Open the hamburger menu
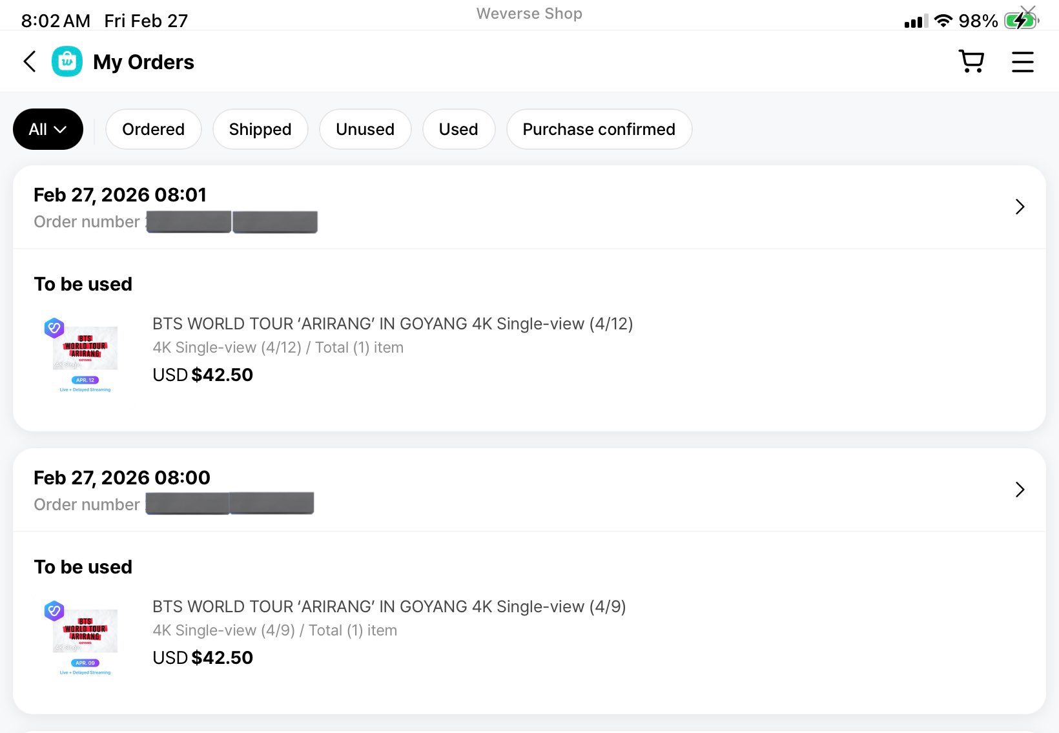Viewport: 1059px width, 733px height. point(1022,62)
